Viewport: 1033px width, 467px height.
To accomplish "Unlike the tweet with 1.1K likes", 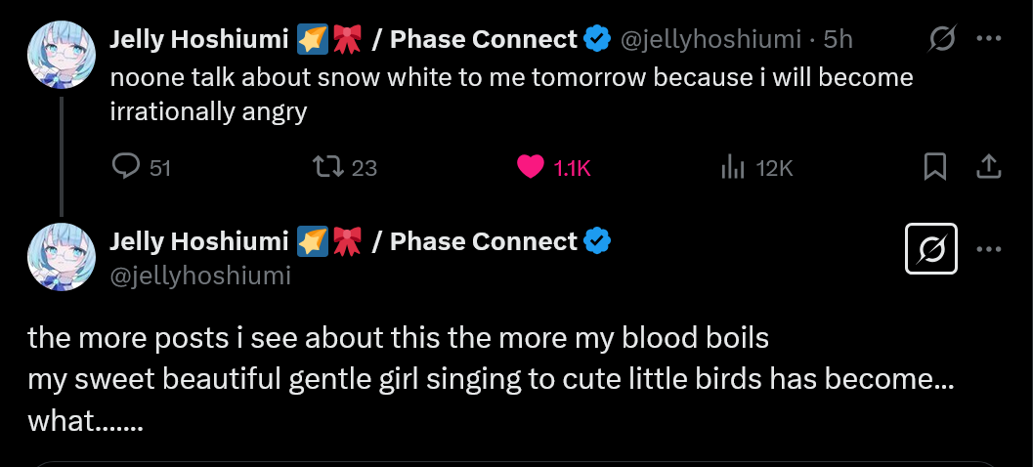I will [531, 168].
